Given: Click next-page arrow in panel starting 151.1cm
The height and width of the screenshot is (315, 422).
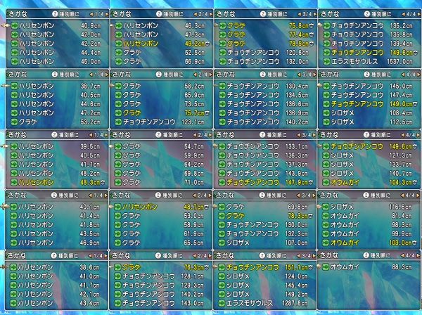Looking at the screenshot, I should tap(314, 255).
